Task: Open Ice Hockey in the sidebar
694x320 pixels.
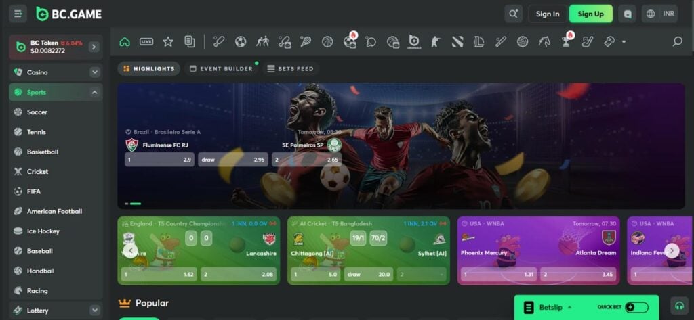Action: point(56,231)
